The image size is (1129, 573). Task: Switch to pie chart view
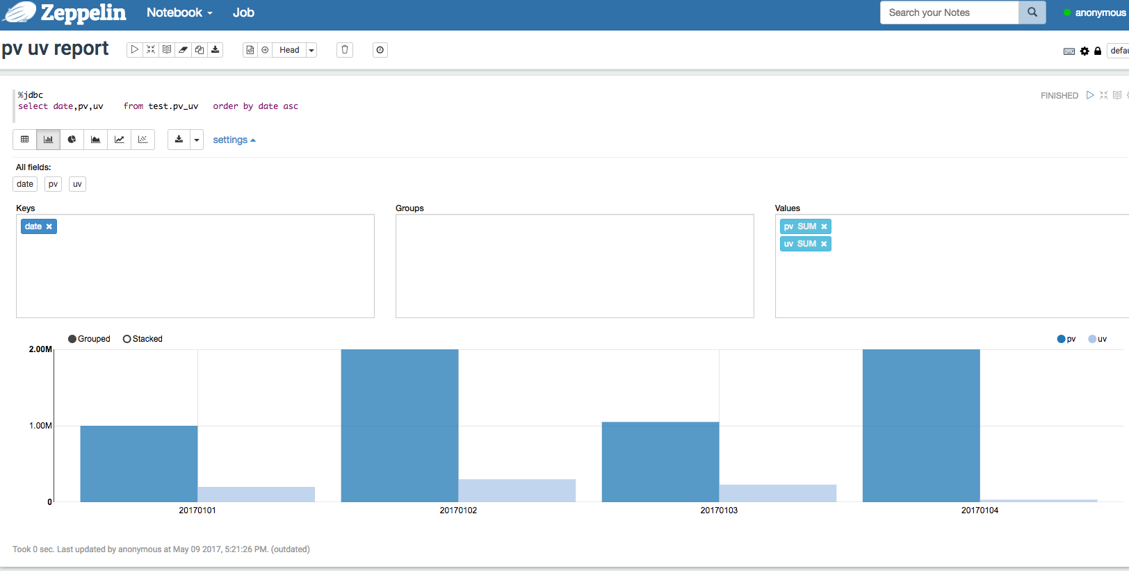(72, 140)
